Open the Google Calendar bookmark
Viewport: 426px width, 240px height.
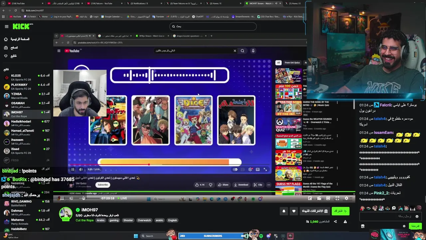coord(112,16)
